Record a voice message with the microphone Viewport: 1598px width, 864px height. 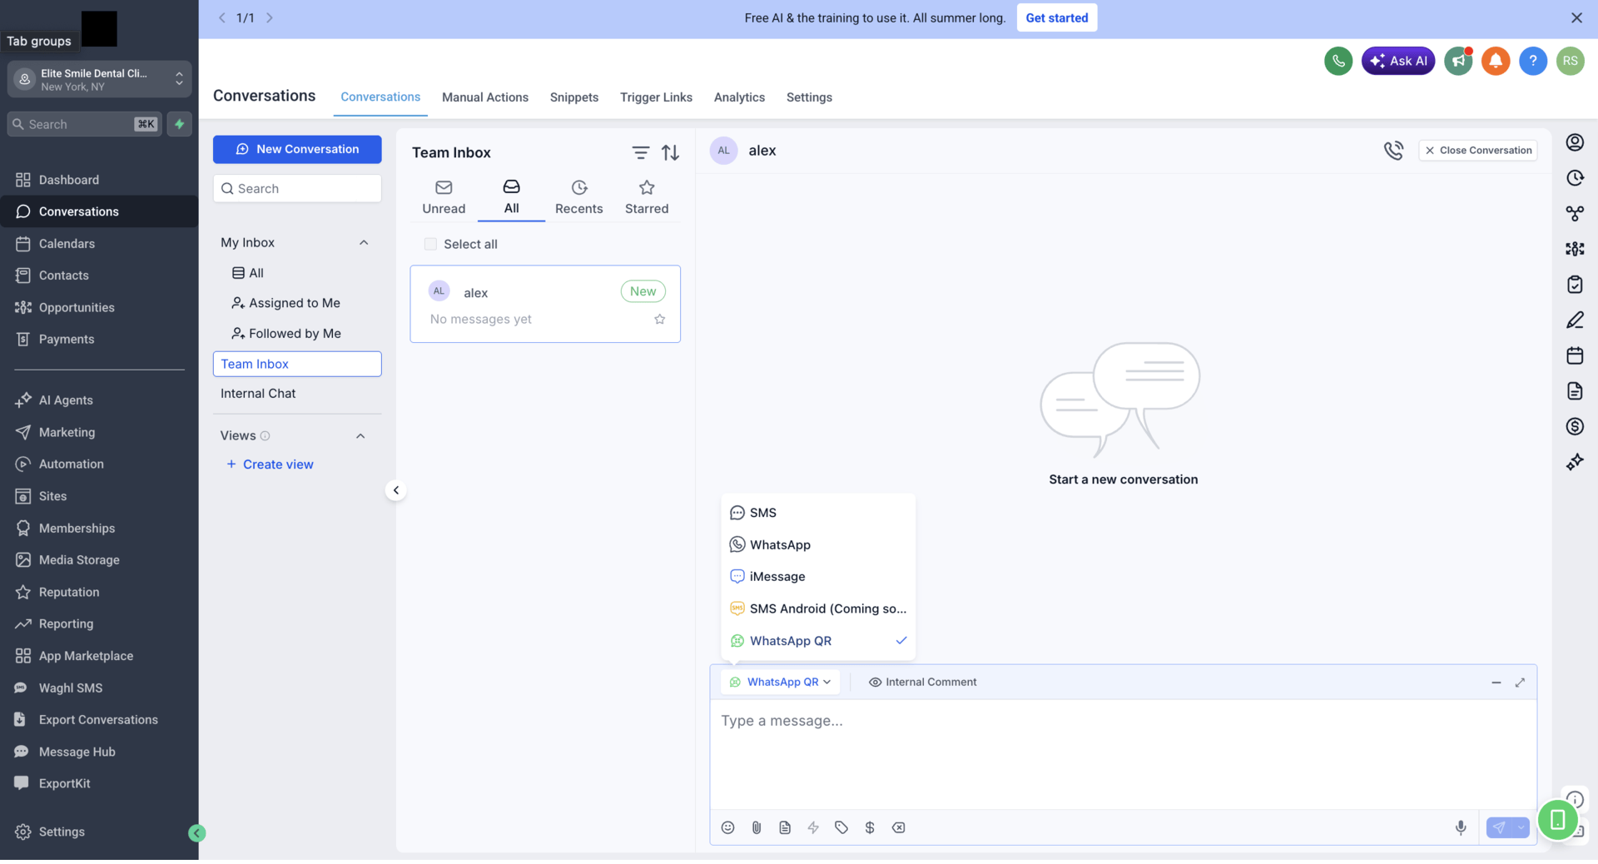[1461, 827]
